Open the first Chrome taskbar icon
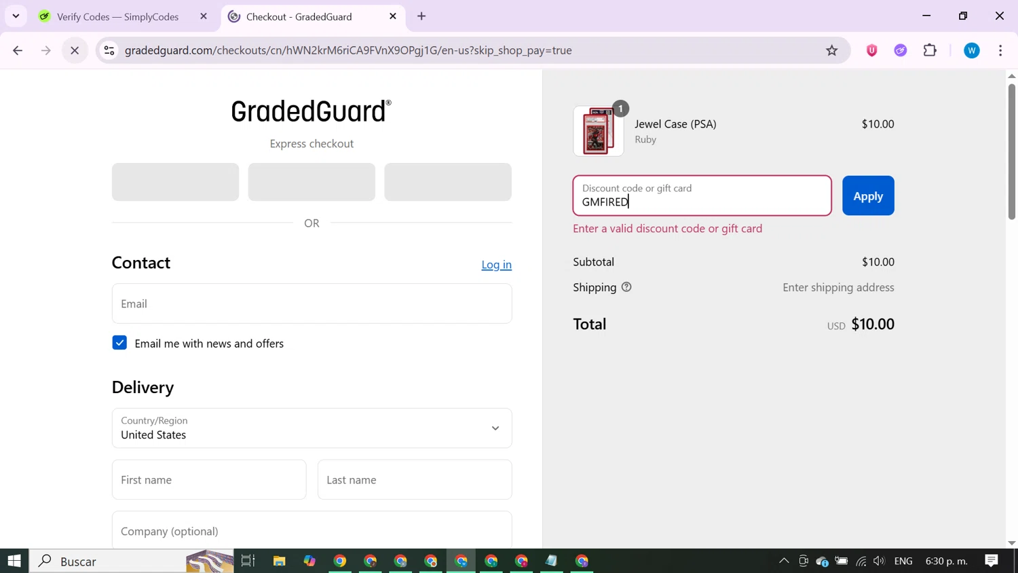Viewport: 1018px width, 573px height. pos(340,561)
